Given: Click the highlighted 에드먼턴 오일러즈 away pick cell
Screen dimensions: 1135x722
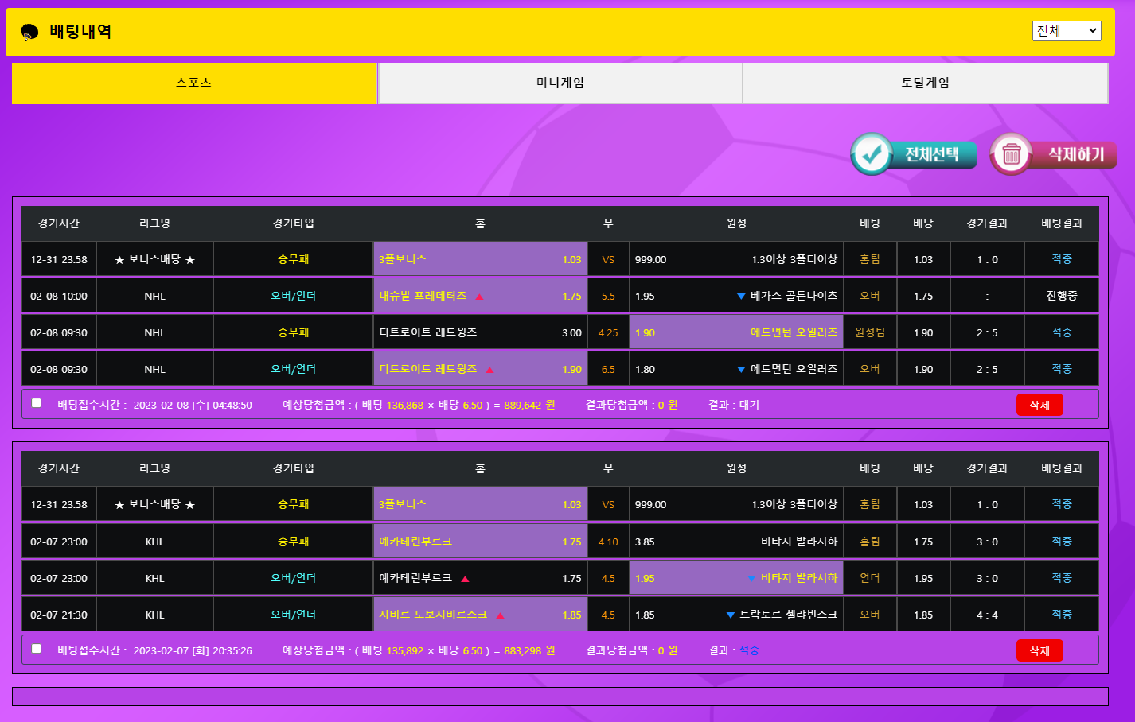Looking at the screenshot, I should tap(736, 332).
